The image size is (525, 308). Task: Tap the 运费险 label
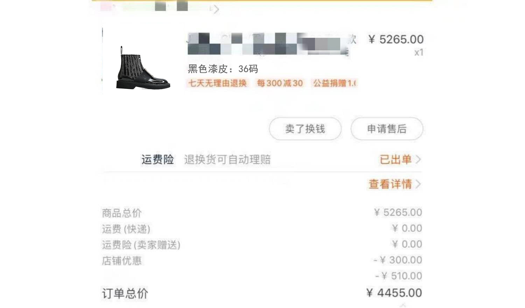click(157, 160)
